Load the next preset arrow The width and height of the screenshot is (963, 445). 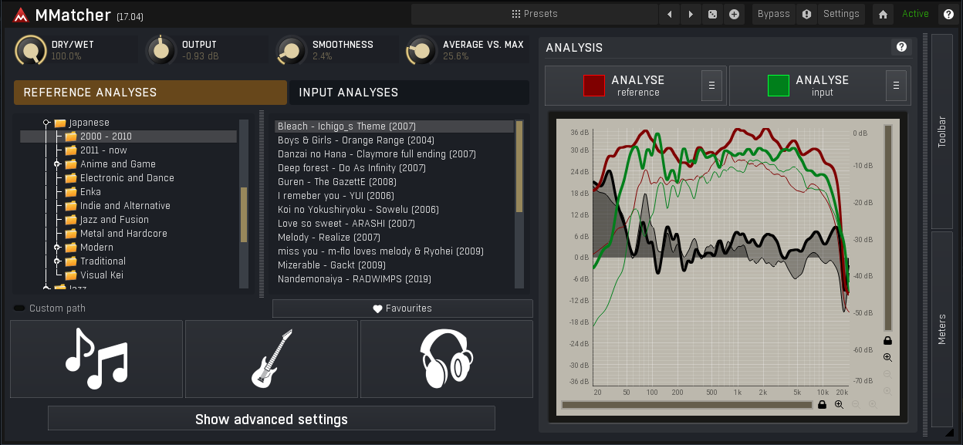pyautogui.click(x=691, y=14)
